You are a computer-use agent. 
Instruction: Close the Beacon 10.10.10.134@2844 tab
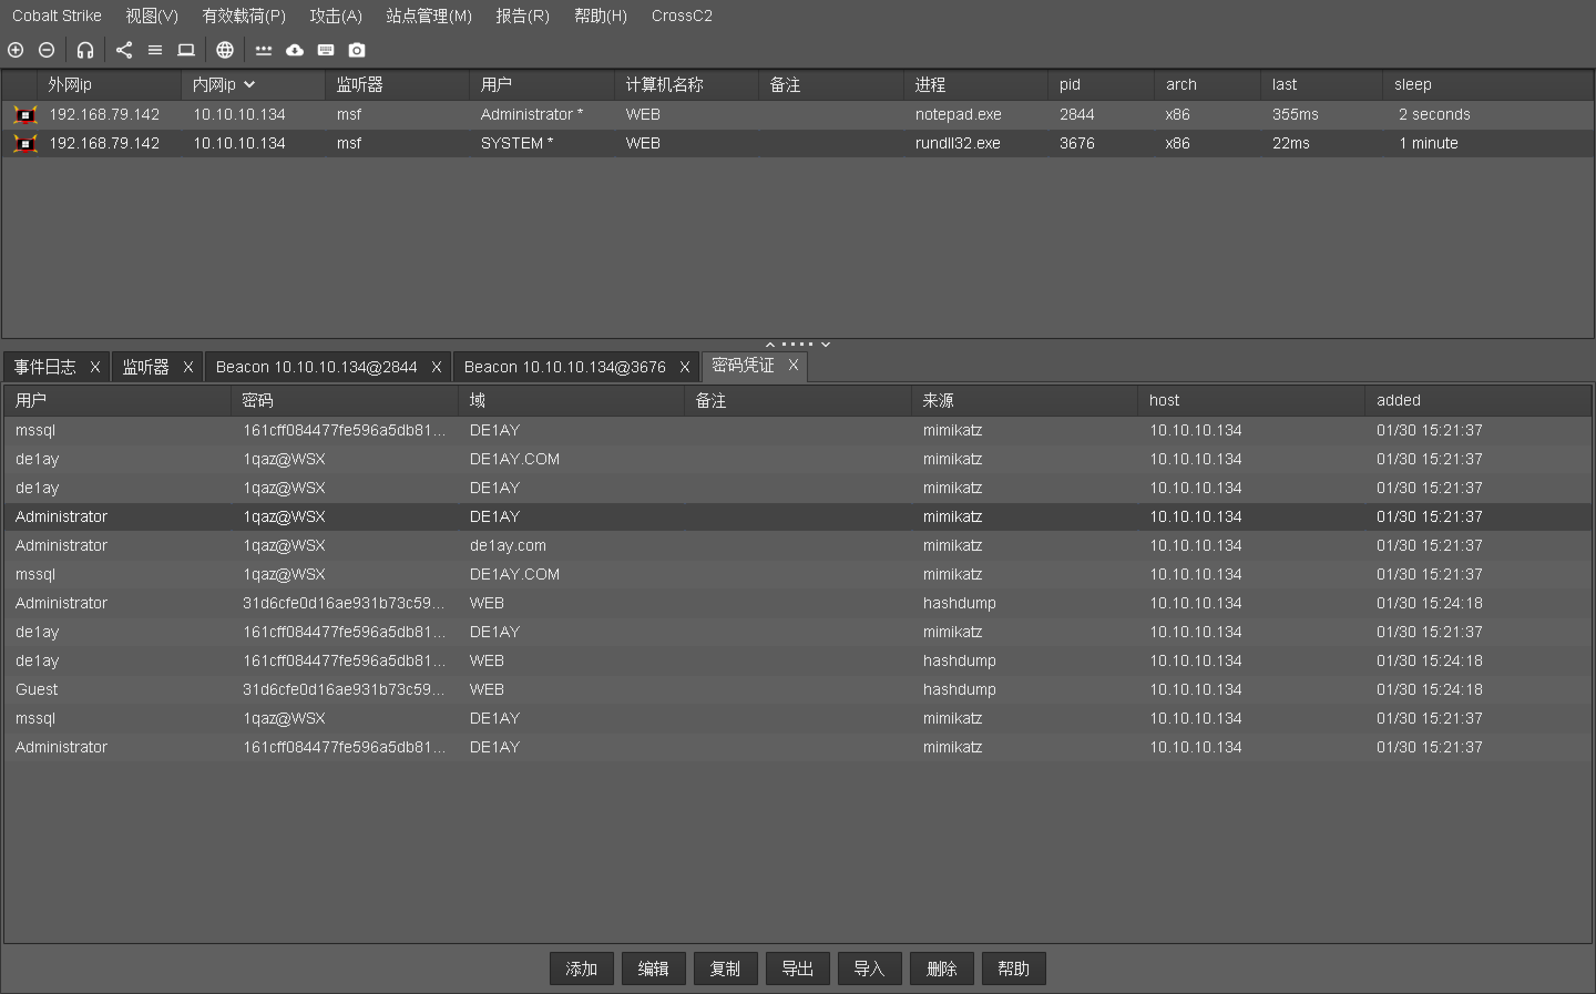(x=436, y=367)
